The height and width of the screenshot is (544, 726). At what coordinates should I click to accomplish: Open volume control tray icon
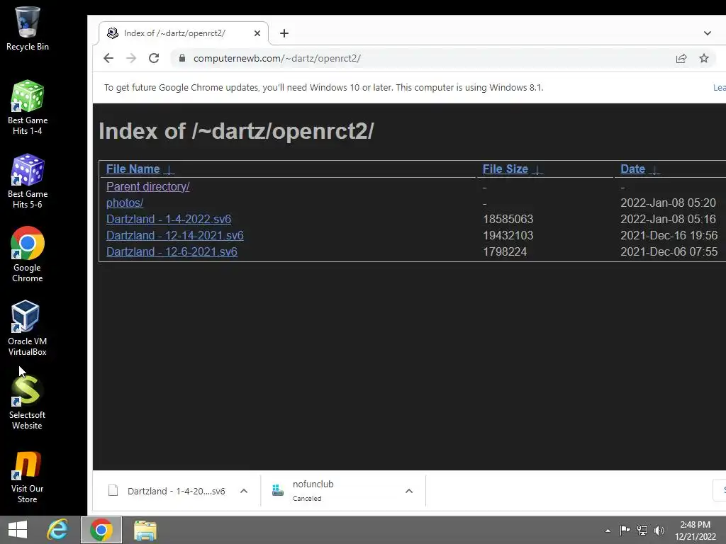[659, 530]
